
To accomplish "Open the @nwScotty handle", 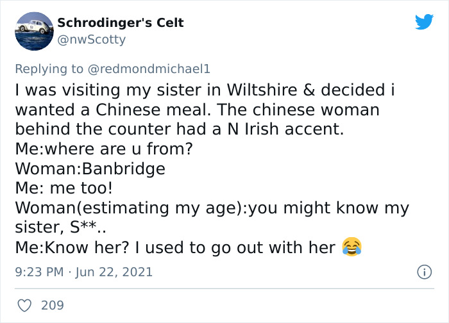I will 92,40.
